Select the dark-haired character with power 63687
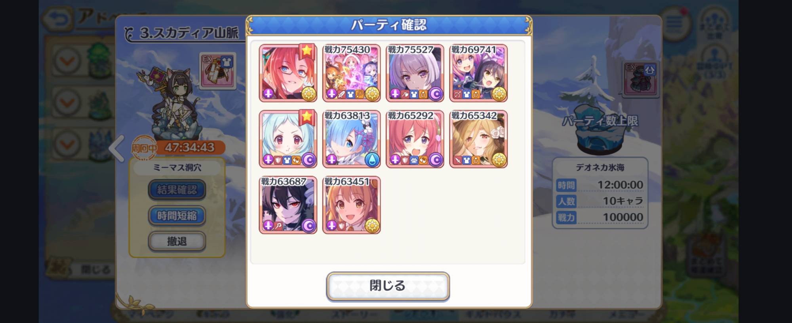 click(288, 205)
